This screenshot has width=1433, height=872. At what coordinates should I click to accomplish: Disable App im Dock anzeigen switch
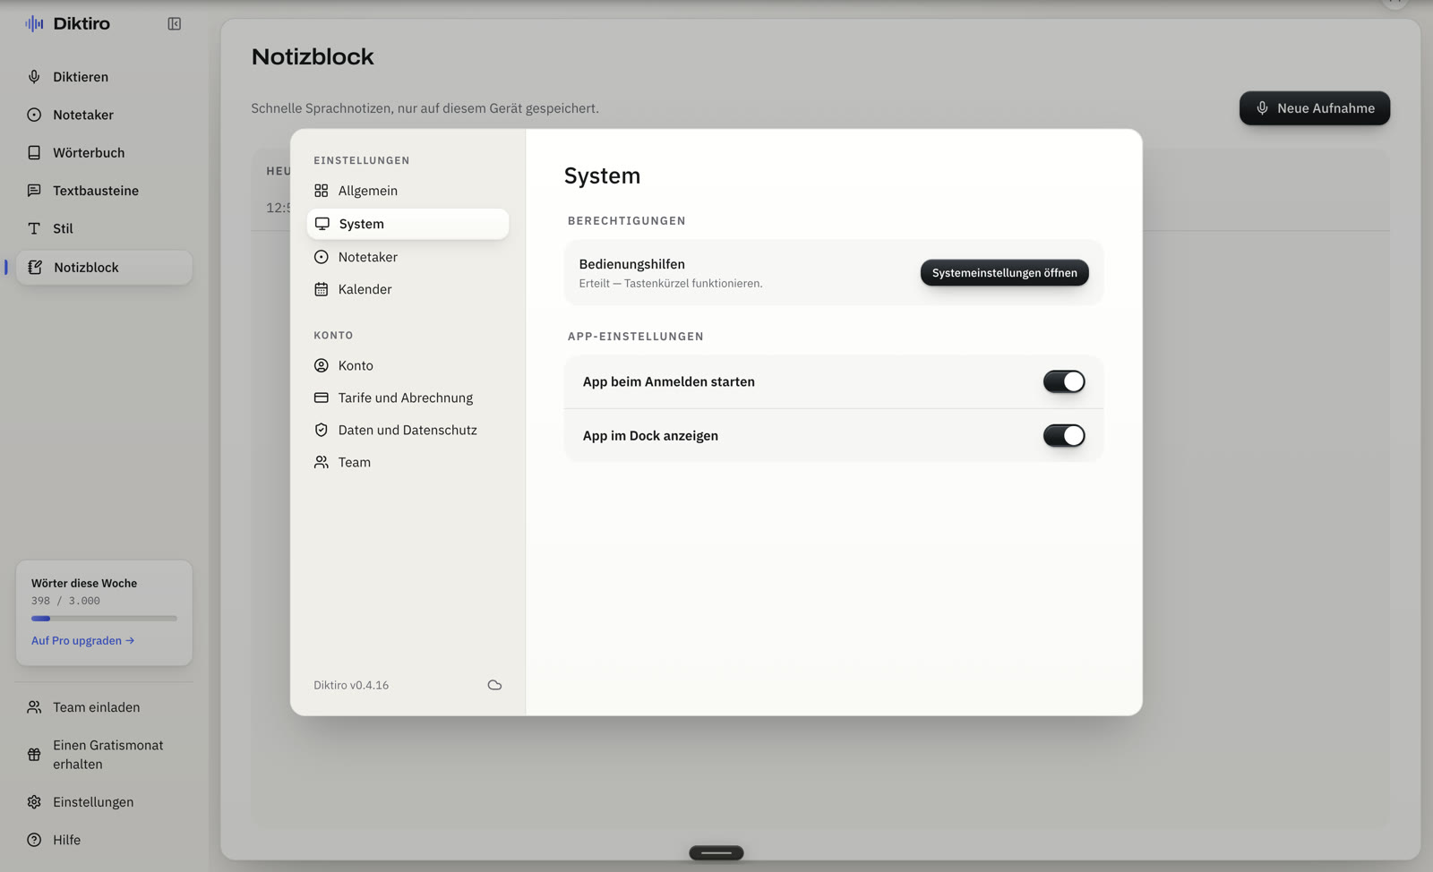tap(1064, 435)
